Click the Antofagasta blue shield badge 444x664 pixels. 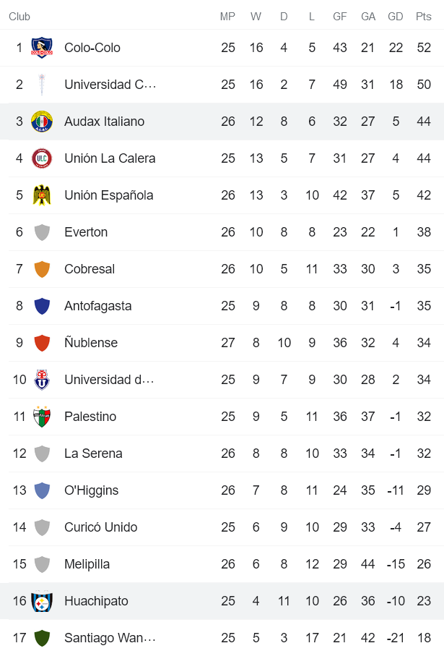pyautogui.click(x=40, y=305)
